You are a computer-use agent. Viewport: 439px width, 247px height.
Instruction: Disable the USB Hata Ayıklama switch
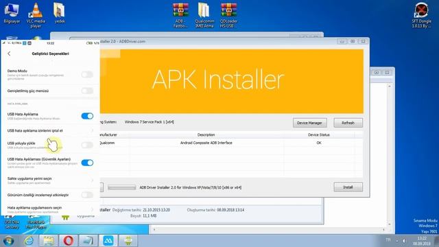click(87, 116)
